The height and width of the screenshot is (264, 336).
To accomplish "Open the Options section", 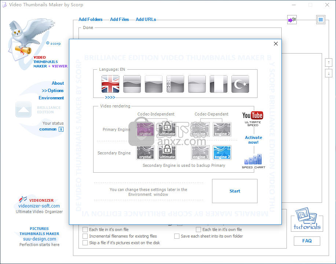I will (x=53, y=91).
